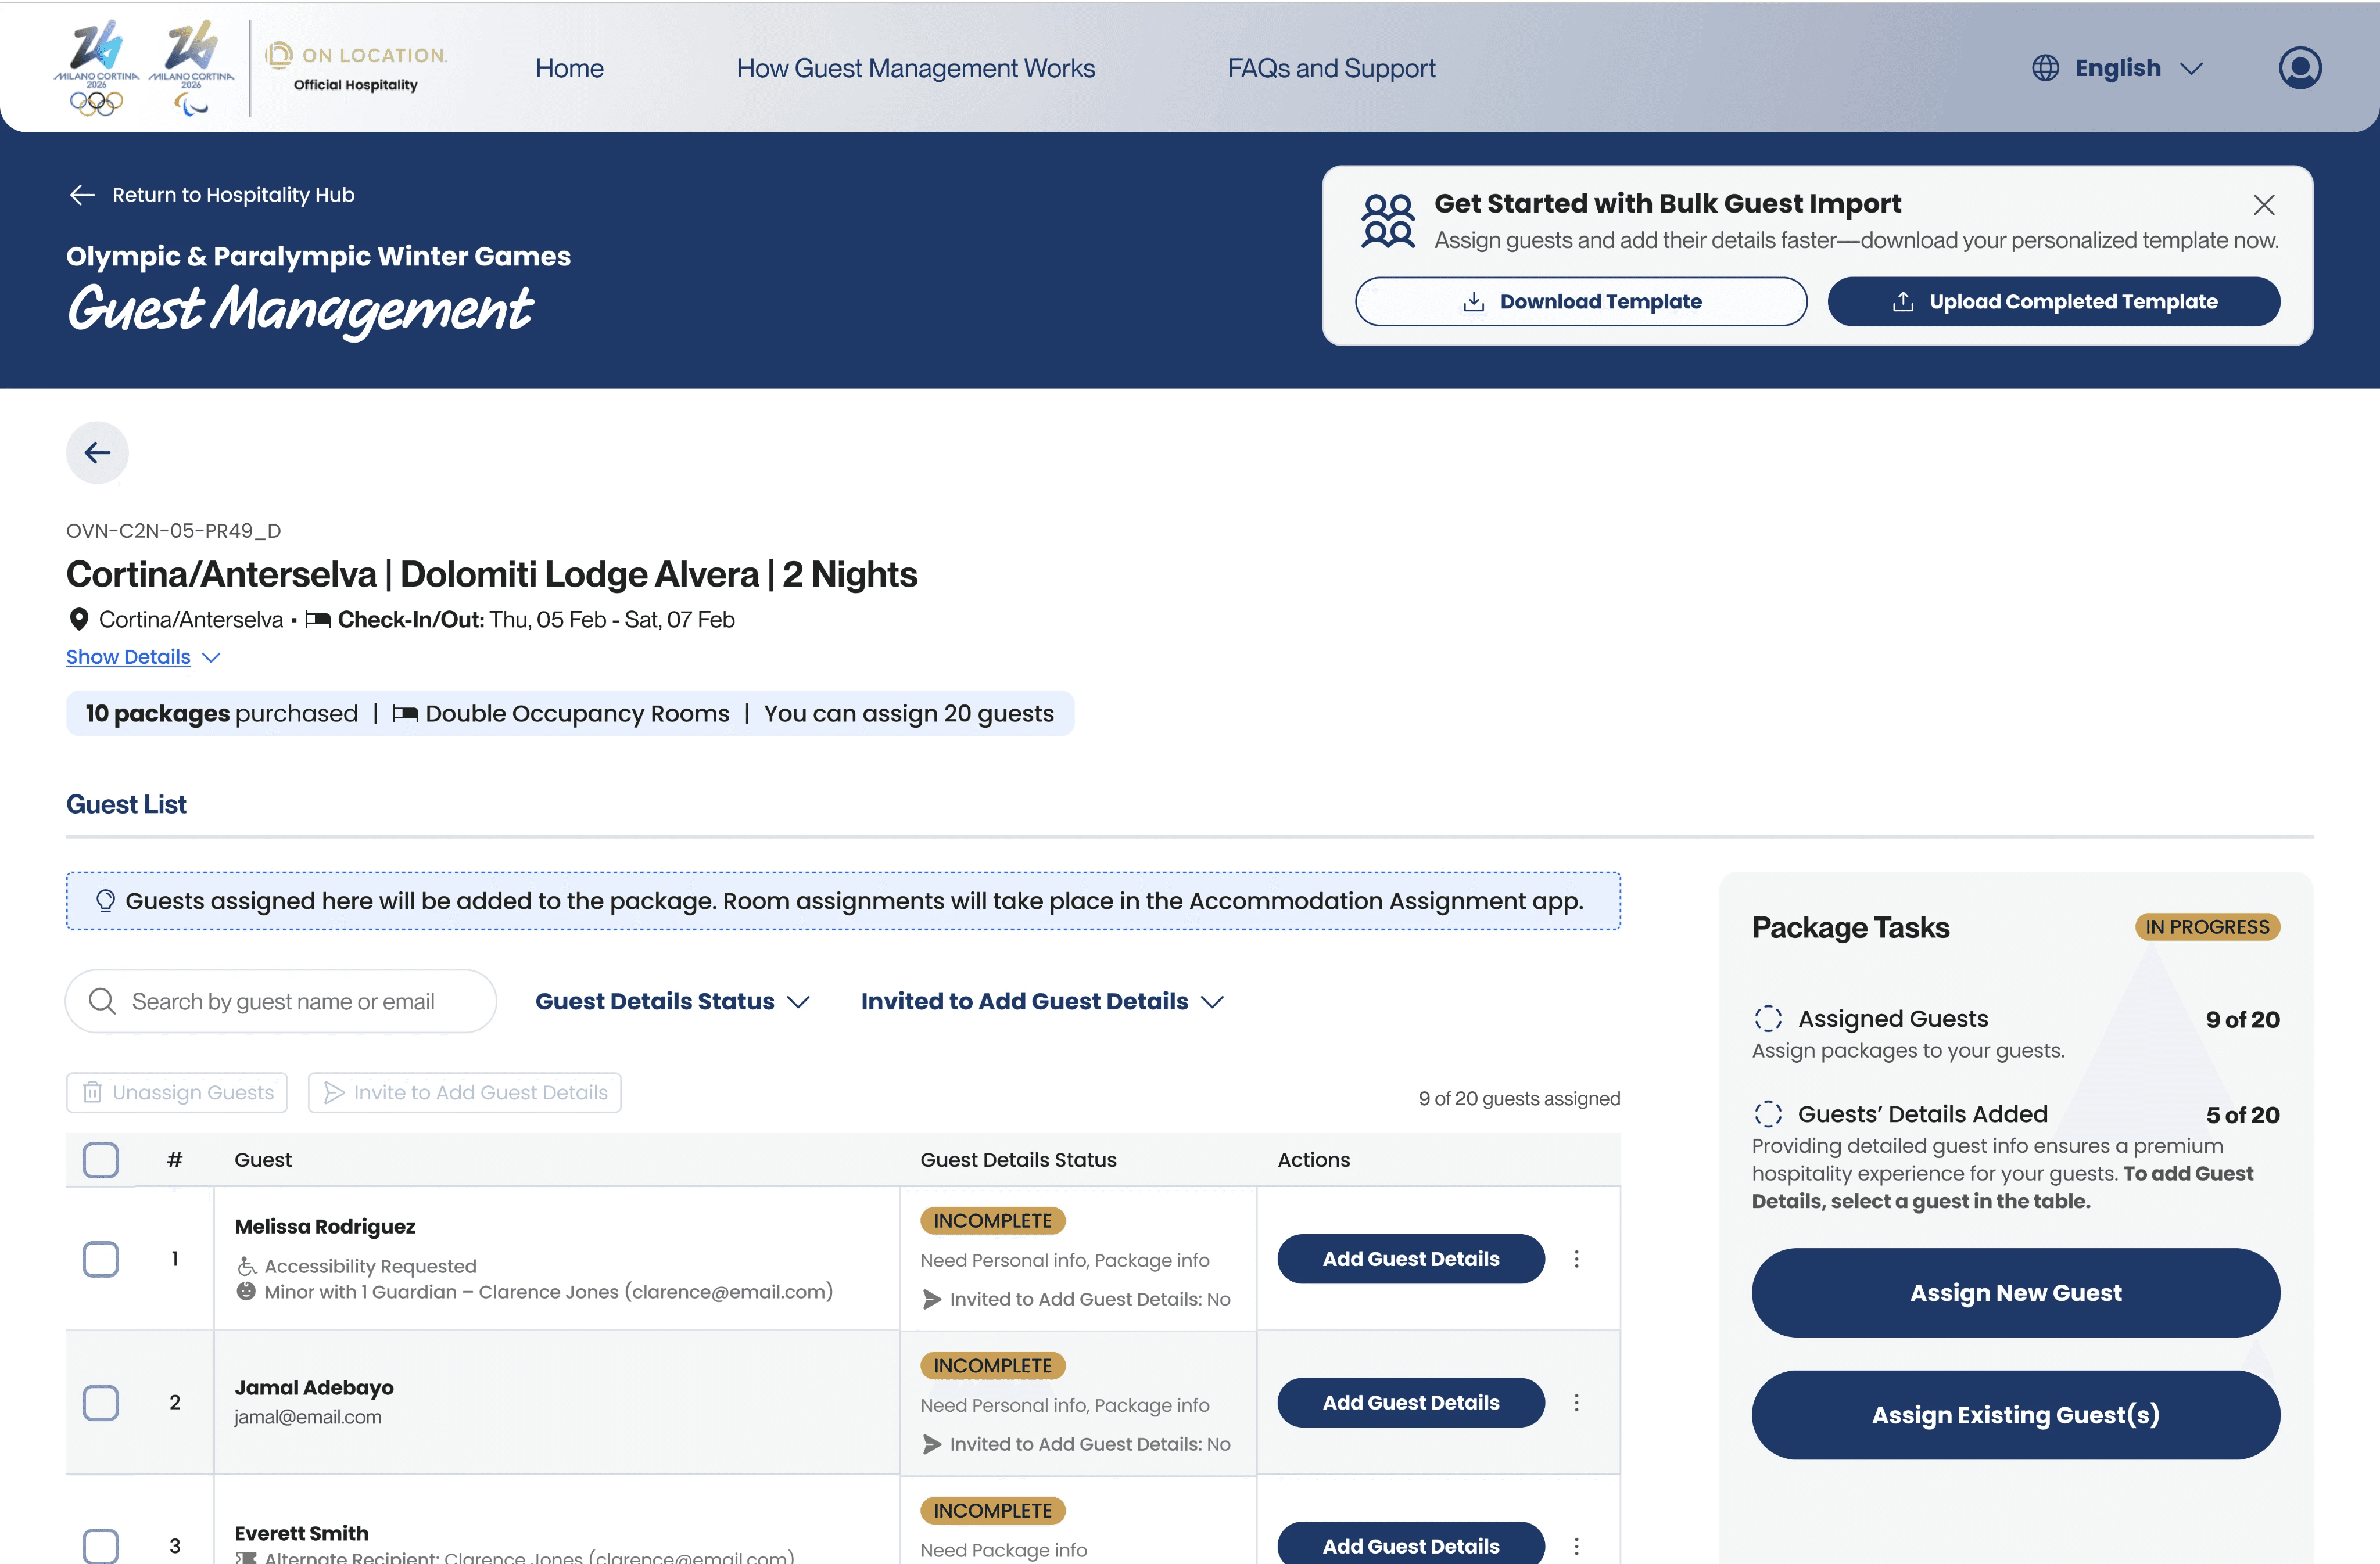
Task: Click the Guest List heading
Action: pyautogui.click(x=126, y=804)
